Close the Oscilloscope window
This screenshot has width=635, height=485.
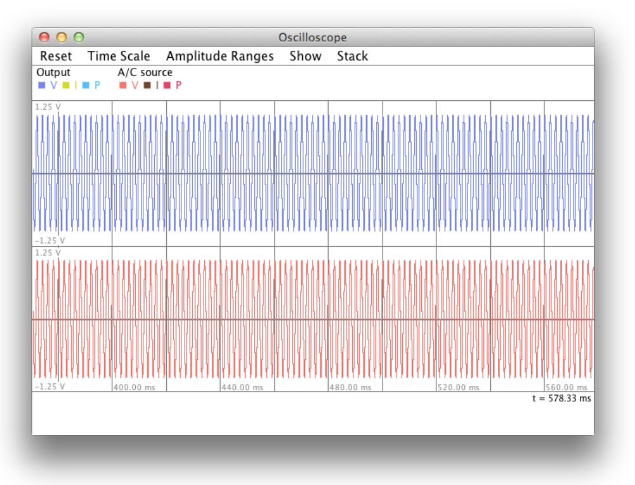(44, 37)
